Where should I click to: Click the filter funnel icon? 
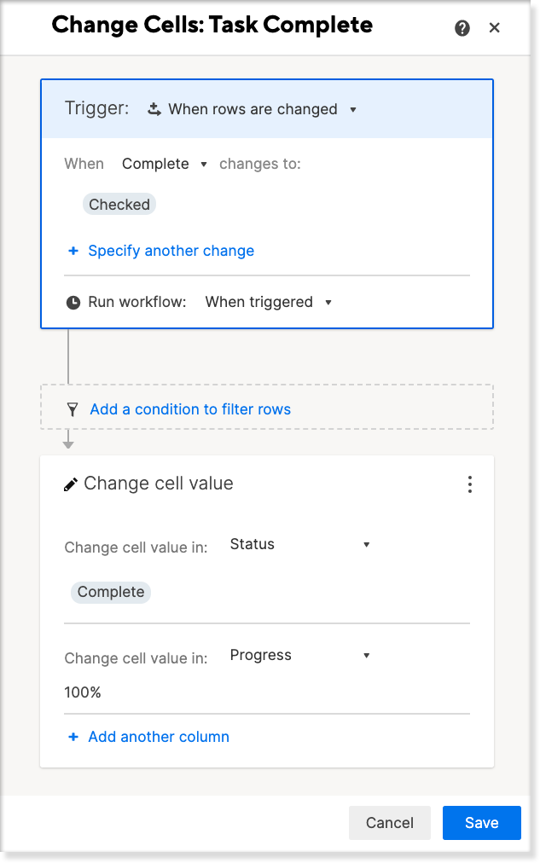tap(73, 410)
